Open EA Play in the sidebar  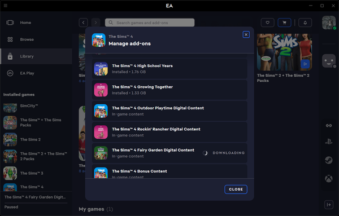36,73
